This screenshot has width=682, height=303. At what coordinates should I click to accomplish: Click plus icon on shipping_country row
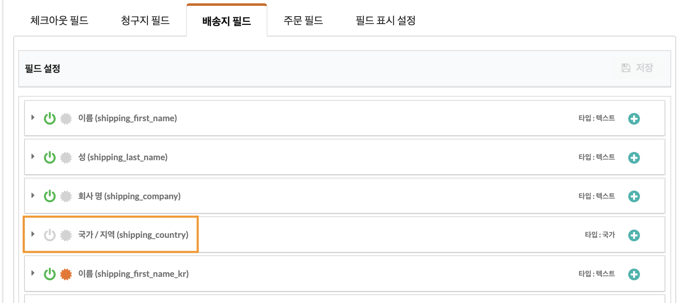tap(634, 235)
